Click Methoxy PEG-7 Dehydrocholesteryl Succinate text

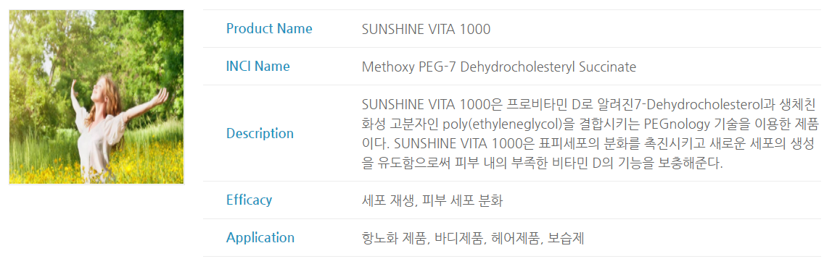pos(498,67)
